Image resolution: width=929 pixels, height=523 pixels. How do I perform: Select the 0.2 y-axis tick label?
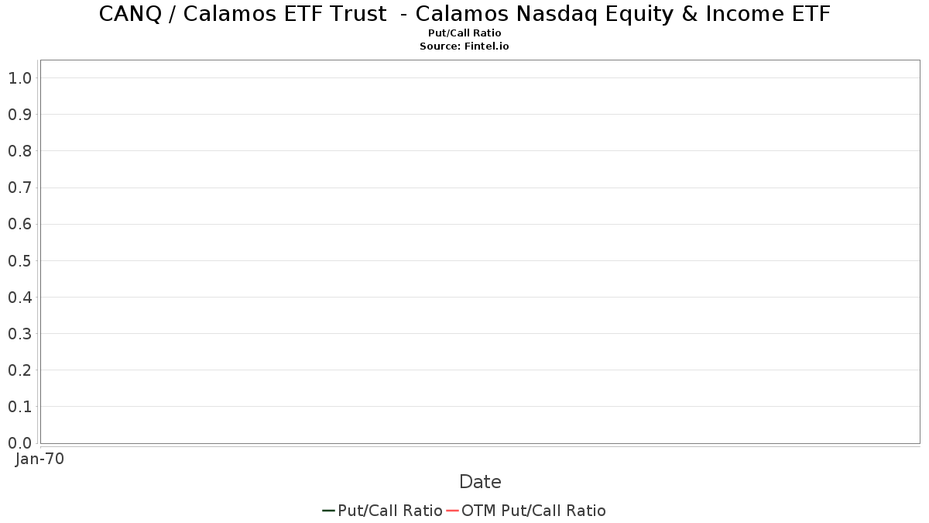click(x=20, y=370)
